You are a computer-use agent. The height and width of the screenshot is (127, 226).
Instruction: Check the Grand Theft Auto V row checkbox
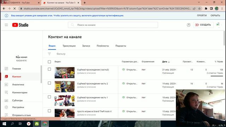pos(49,111)
